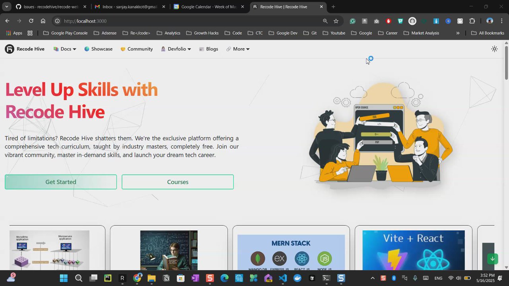Expand the More dropdown in navbar
509x286 pixels.
click(x=238, y=49)
